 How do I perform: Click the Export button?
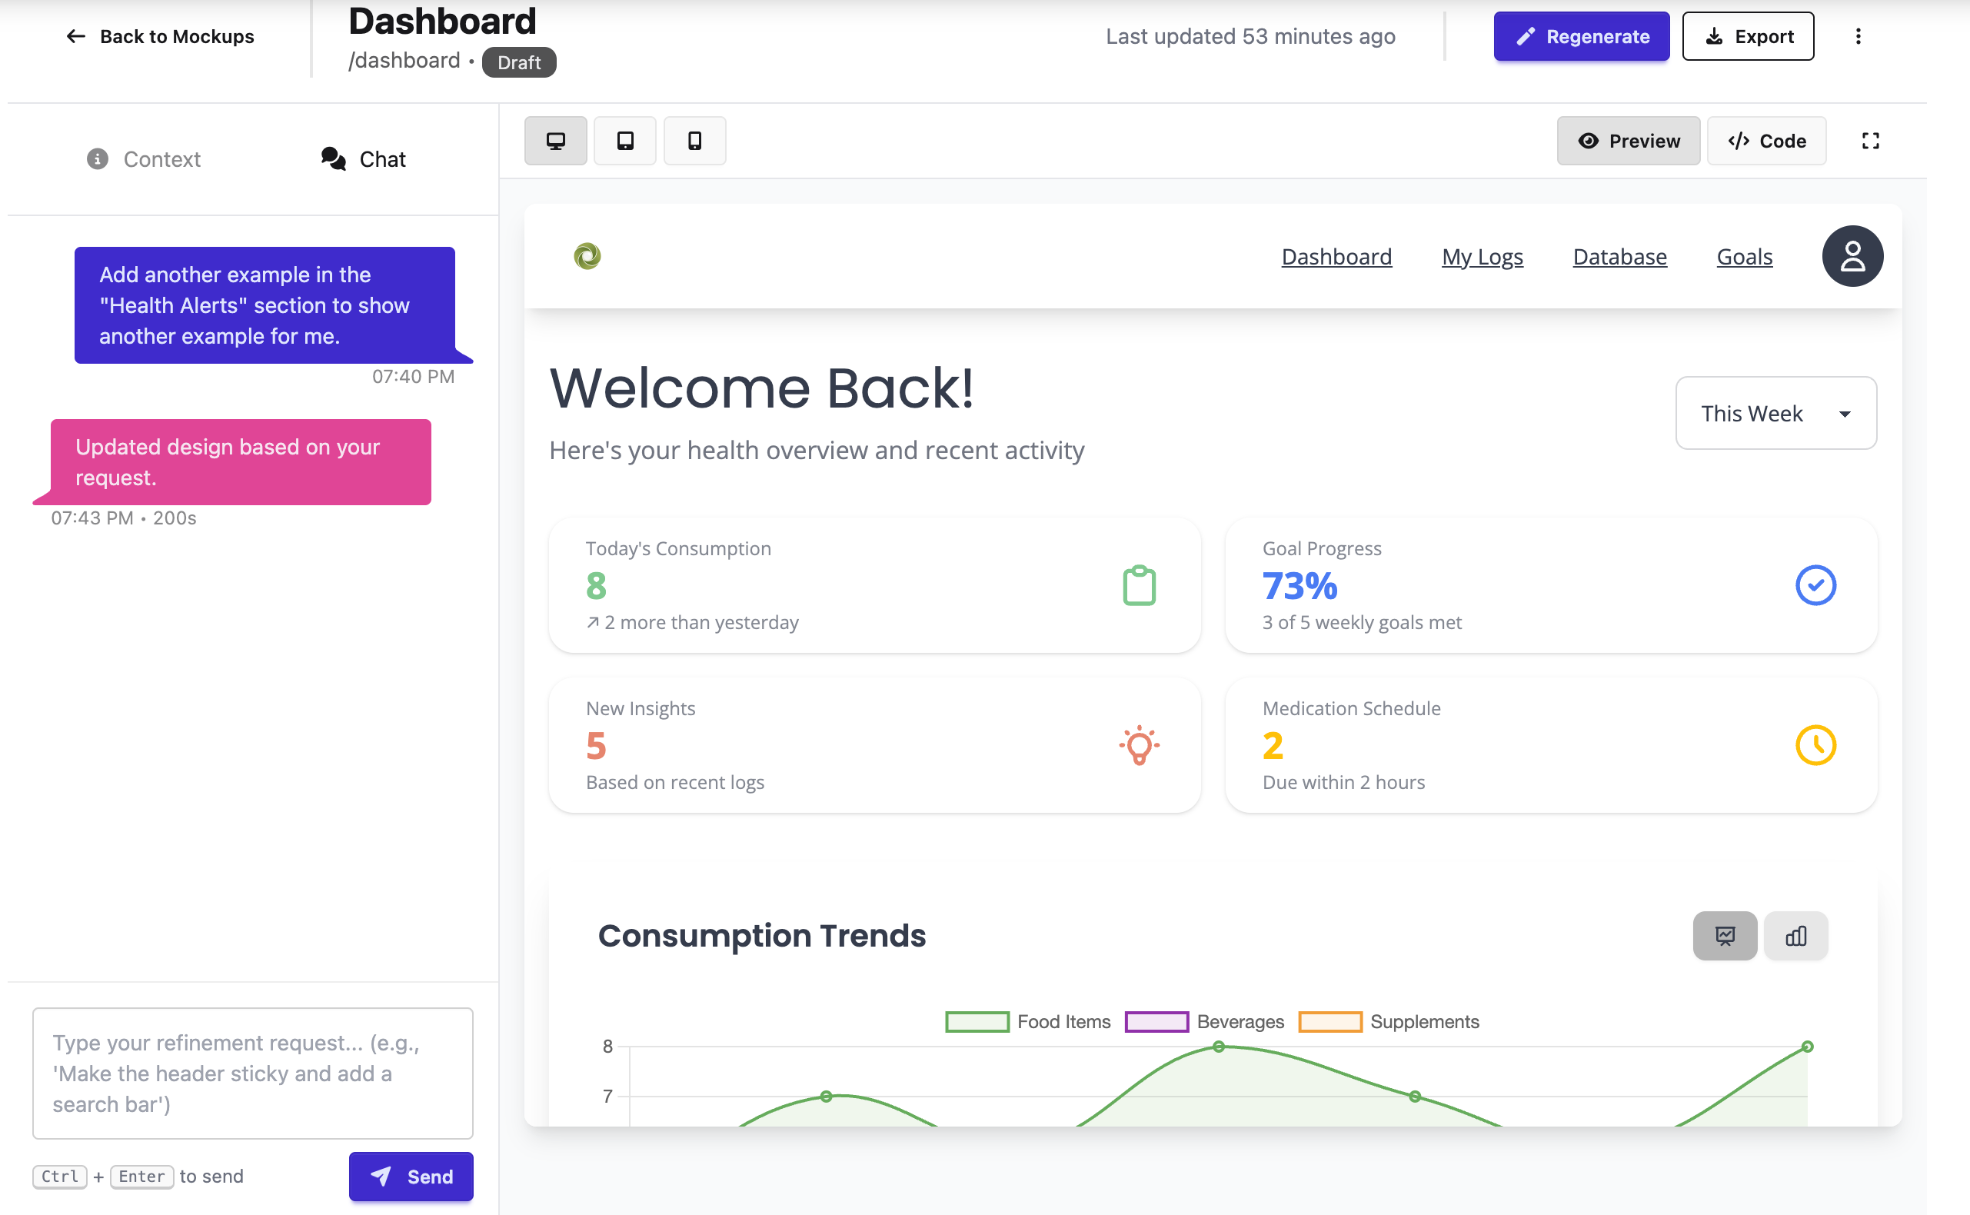(x=1749, y=36)
